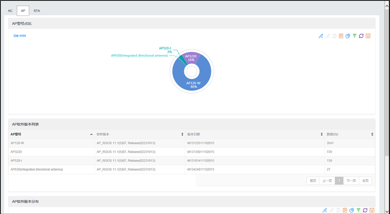Switch to pie chart type in AP型号占比 panel
The width and height of the screenshot is (390, 214).
[348, 36]
